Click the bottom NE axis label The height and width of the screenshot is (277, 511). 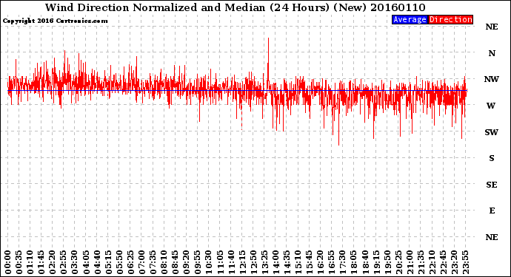(492, 237)
